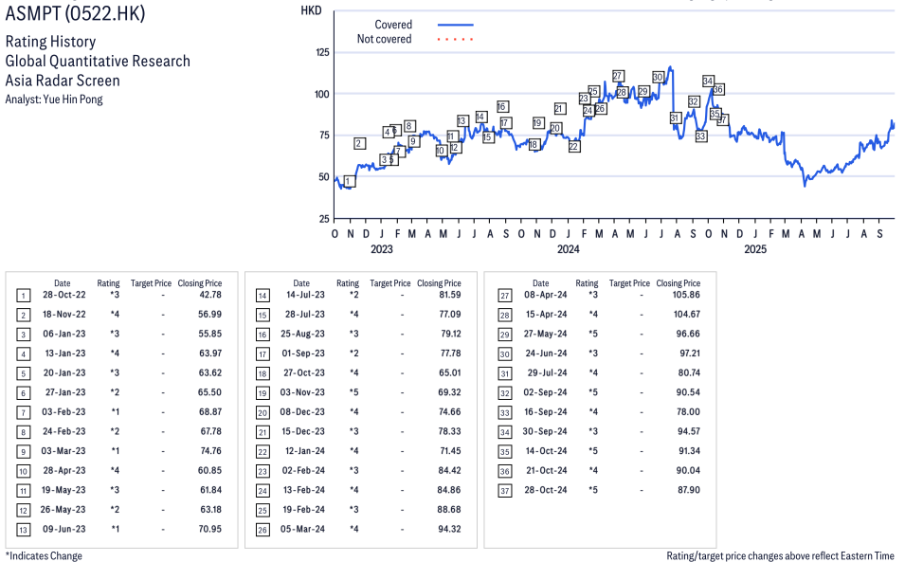Click marker 30 on the price chart

(x=658, y=77)
